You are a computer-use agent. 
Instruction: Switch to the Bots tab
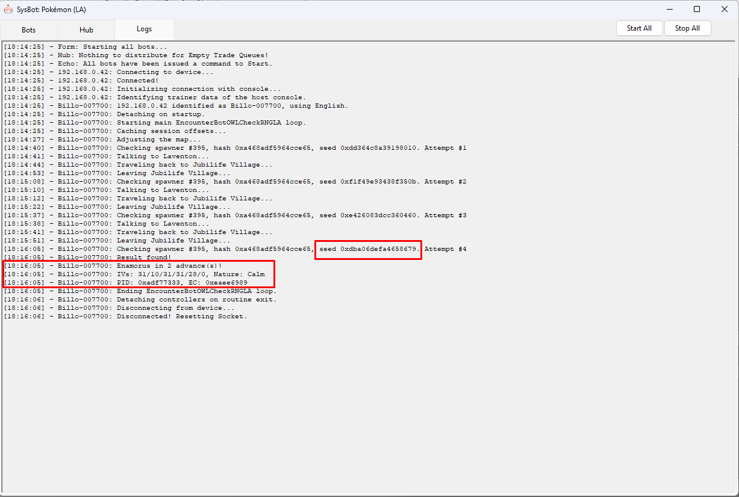[x=28, y=29]
